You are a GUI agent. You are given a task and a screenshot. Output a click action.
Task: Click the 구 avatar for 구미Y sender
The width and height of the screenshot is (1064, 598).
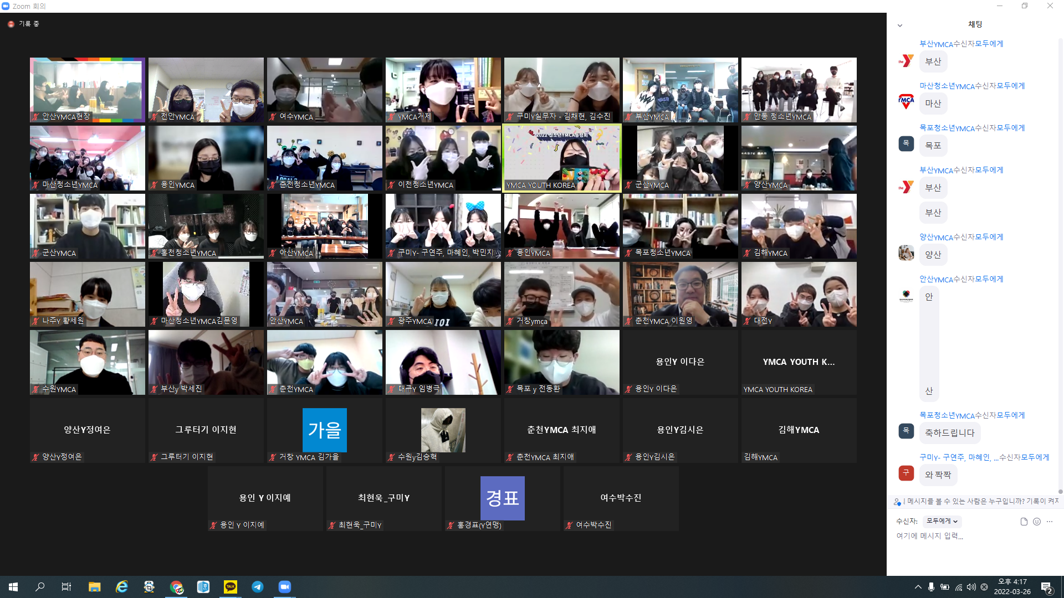point(906,473)
